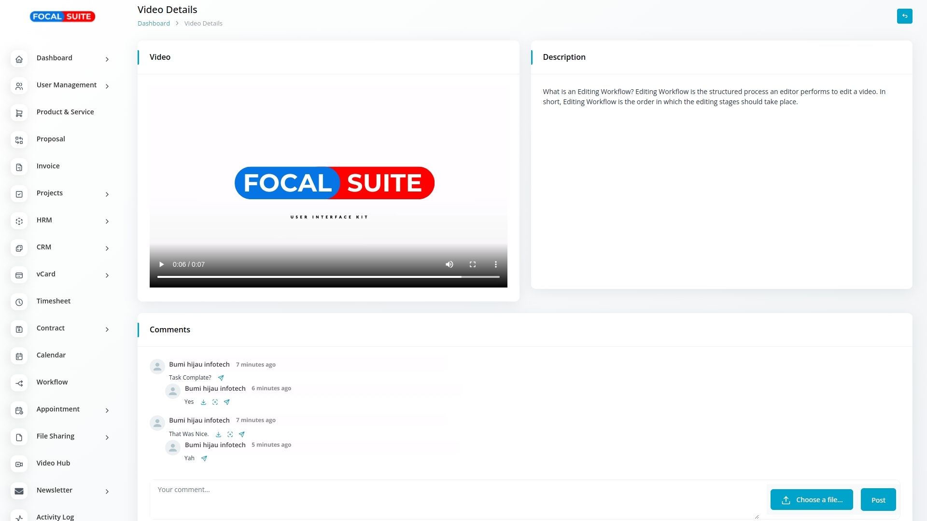Open the Timesheet sidebar item
Viewport: 927px width, 521px height.
point(53,302)
